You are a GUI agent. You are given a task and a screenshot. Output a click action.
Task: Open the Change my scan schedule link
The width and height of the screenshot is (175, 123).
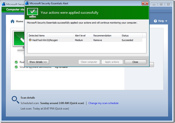[103, 103]
